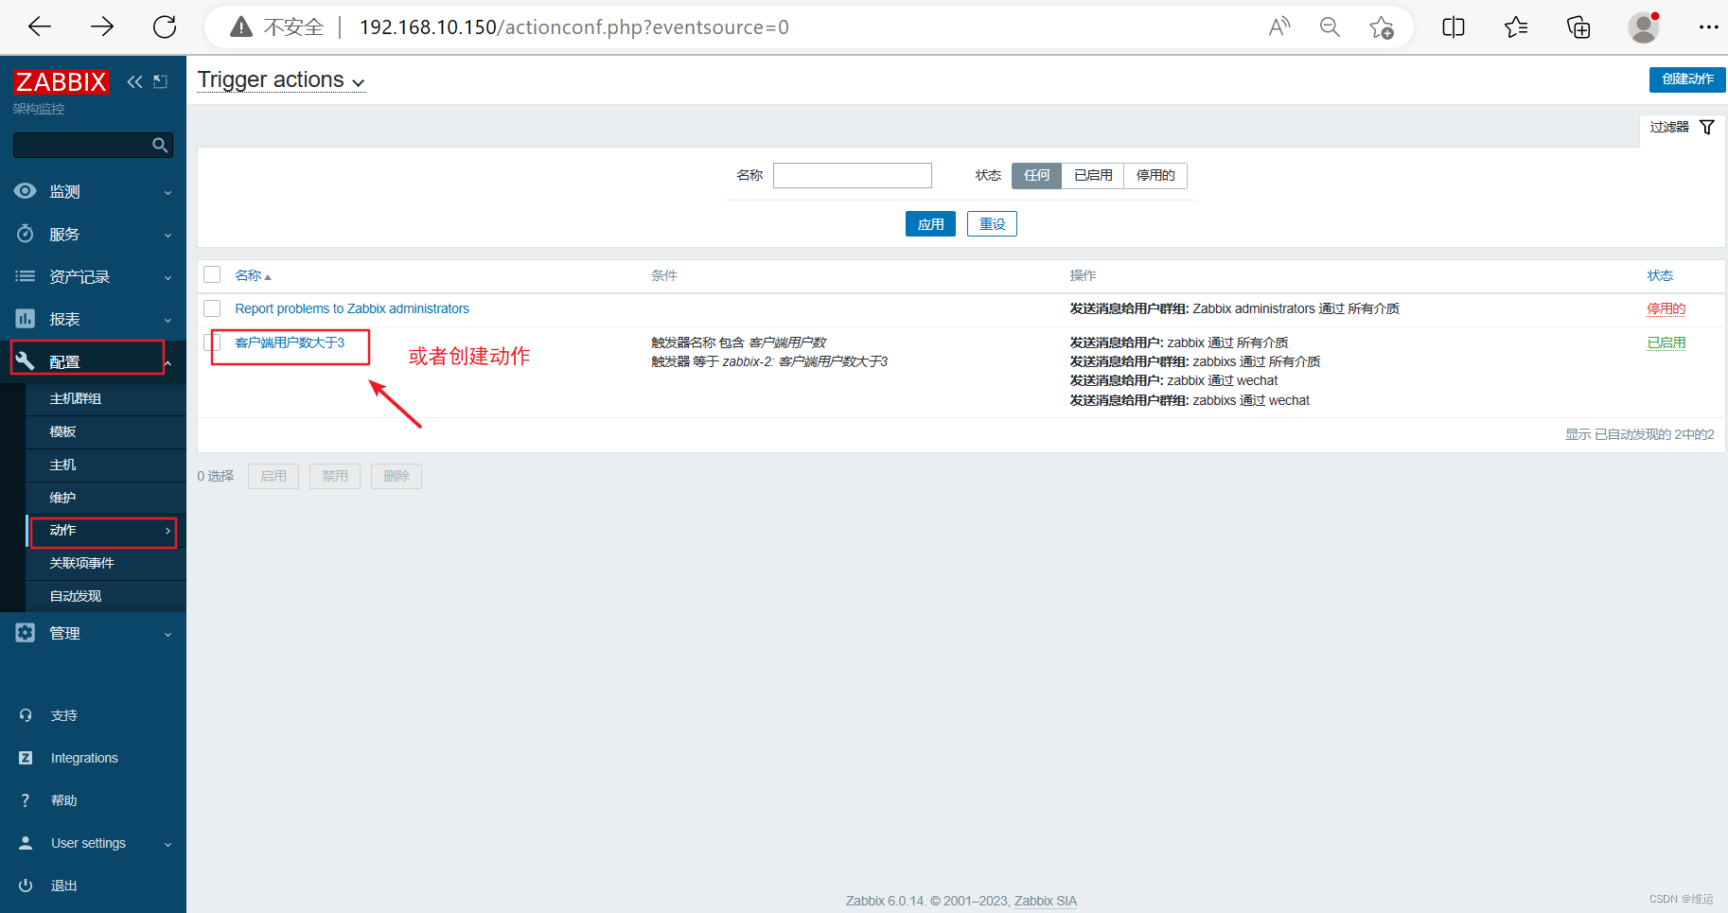Open the Trigger actions dropdown

coord(281,80)
